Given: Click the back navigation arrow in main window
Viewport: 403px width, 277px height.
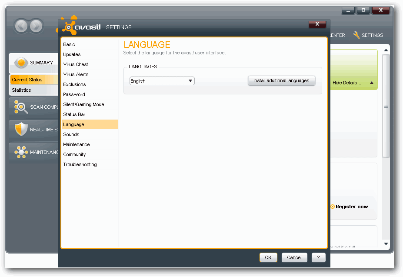Looking at the screenshot, I should (x=21, y=26).
